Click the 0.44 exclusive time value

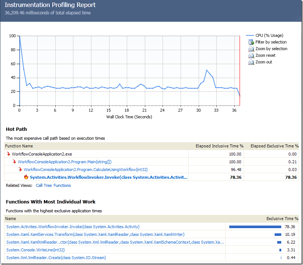(x=291, y=258)
